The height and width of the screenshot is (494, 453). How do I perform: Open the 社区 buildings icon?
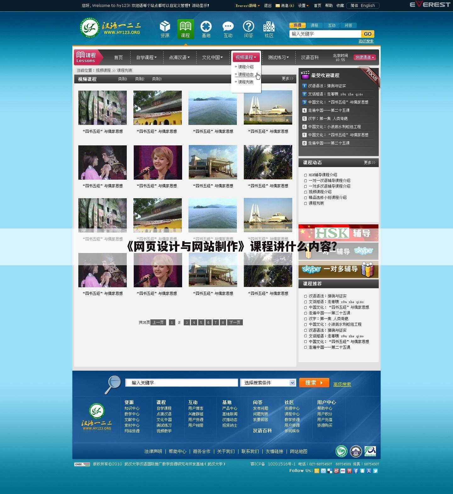click(269, 27)
